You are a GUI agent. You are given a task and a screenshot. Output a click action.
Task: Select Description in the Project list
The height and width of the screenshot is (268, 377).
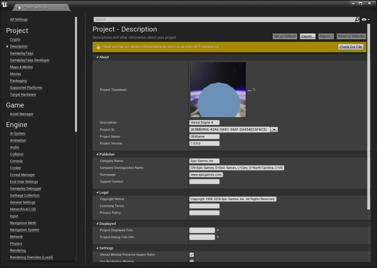click(19, 47)
